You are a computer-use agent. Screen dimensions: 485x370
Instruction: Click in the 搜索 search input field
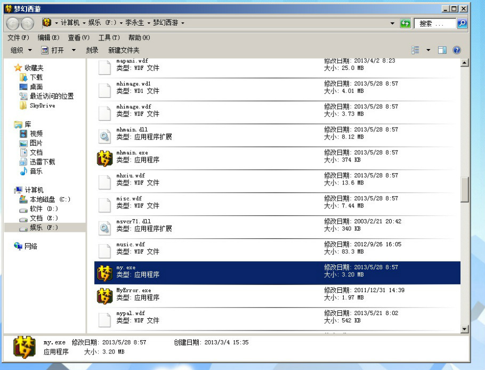pos(435,23)
